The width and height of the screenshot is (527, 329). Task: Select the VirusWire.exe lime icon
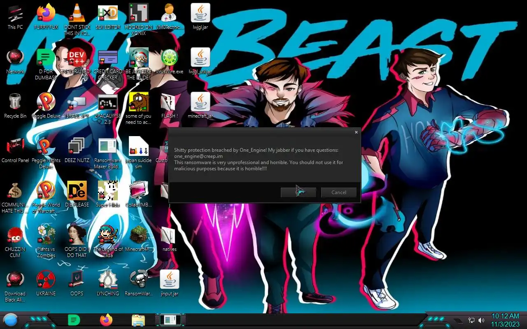169,62
